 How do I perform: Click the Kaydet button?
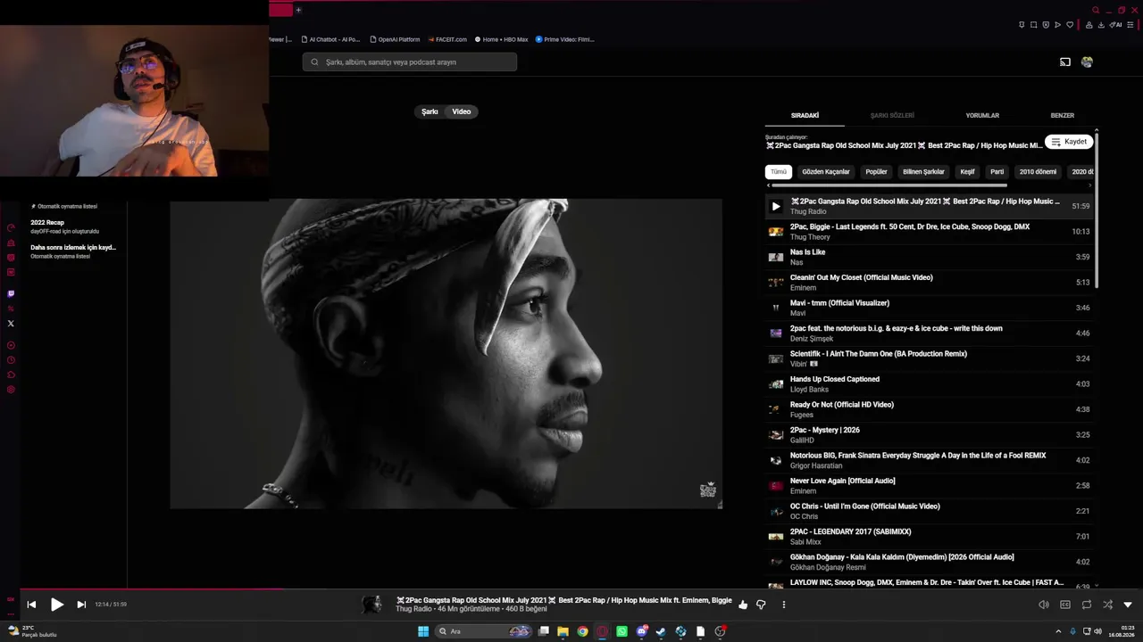1069,142
